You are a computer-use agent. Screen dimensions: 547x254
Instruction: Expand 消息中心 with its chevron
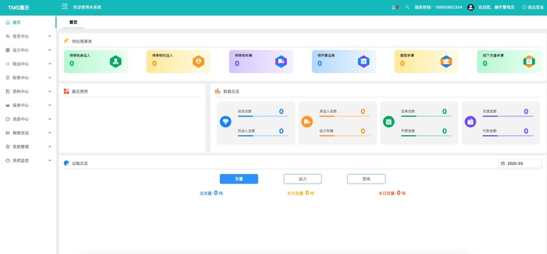pos(49,119)
